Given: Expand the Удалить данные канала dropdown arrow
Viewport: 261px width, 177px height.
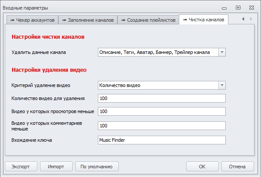Looking at the screenshot, I should [x=222, y=52].
